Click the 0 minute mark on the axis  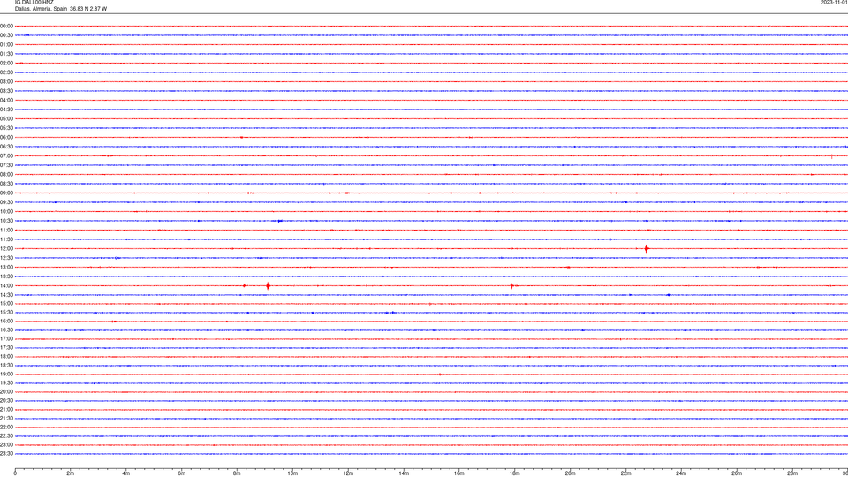pos(15,473)
